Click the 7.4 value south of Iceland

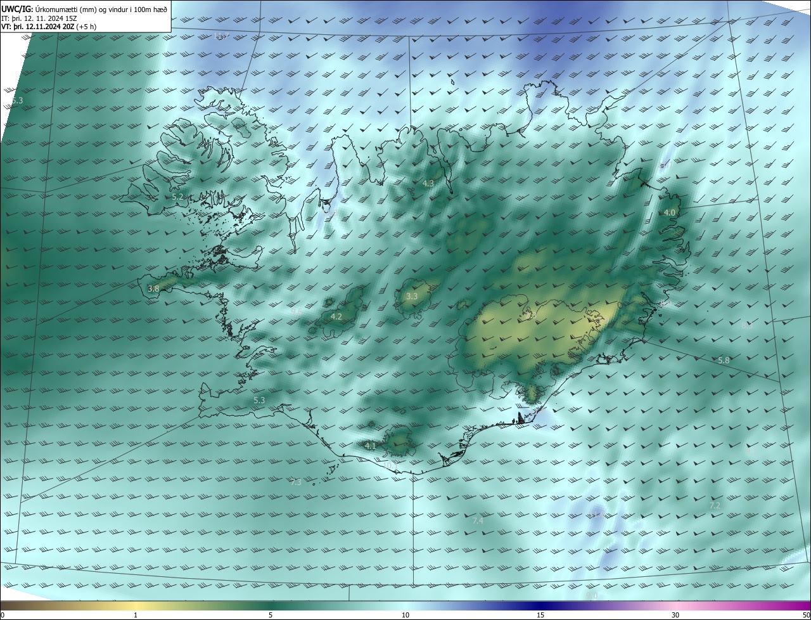coord(478,520)
